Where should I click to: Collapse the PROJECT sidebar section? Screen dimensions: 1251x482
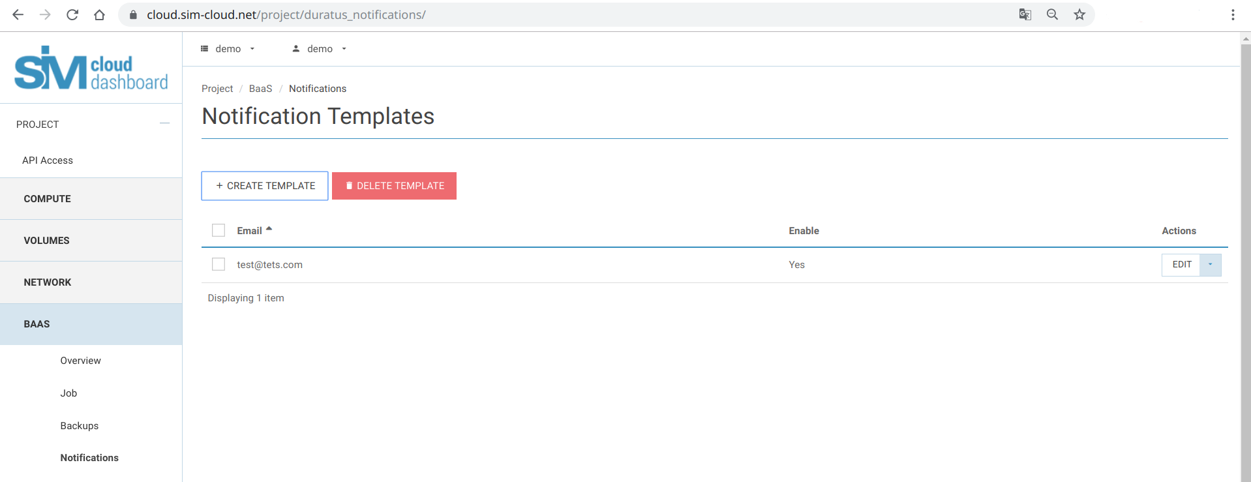(164, 124)
